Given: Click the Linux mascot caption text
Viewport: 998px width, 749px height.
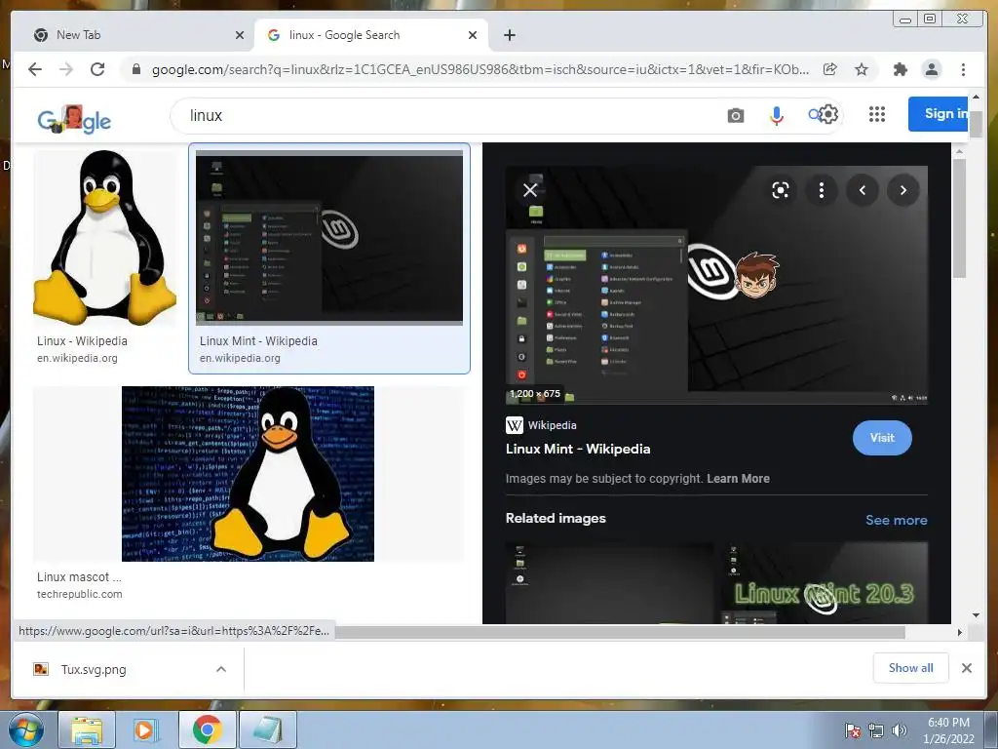Looking at the screenshot, I should pyautogui.click(x=79, y=577).
